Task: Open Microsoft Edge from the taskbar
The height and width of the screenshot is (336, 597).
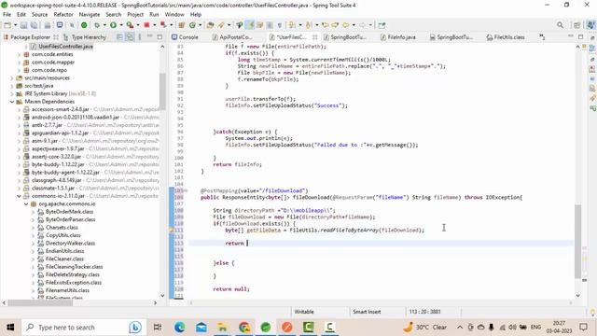Action: [179, 328]
